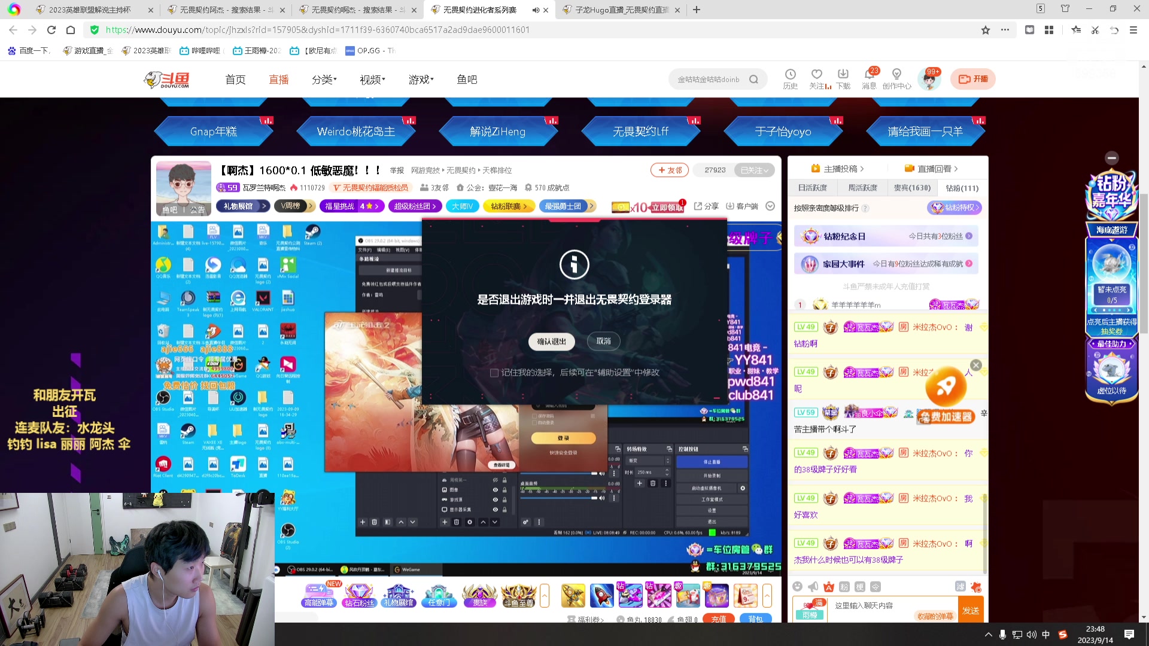This screenshot has height=646, width=1149.
Task: Click the 开播 start streaming button
Action: [973, 79]
